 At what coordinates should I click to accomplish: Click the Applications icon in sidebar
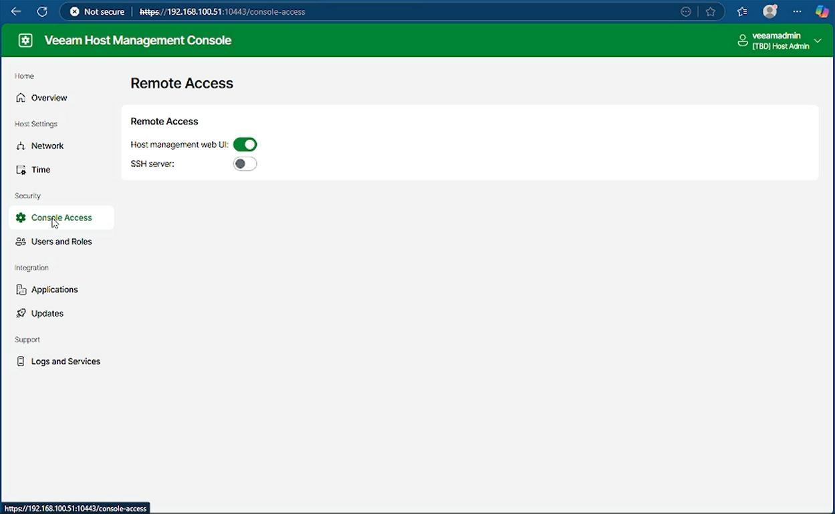[21, 290]
